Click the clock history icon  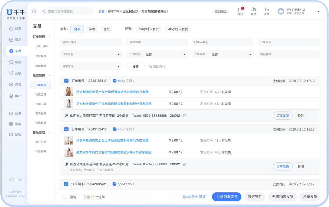34,11
